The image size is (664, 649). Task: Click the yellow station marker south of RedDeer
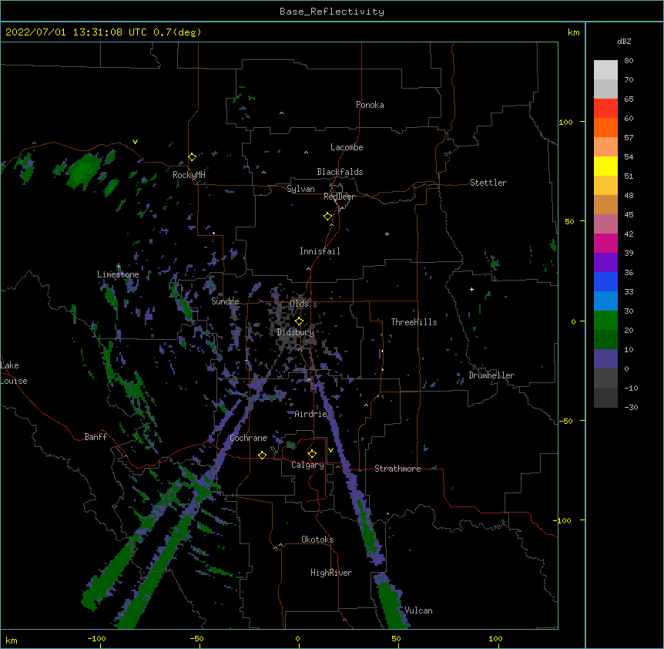pyautogui.click(x=327, y=217)
